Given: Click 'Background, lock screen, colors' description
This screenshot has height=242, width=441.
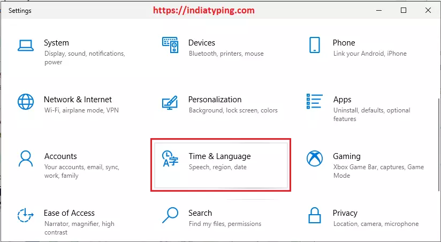Looking at the screenshot, I should [x=233, y=110].
